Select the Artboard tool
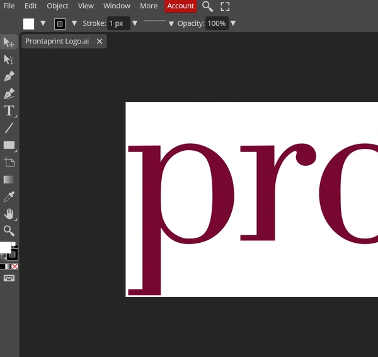 (9, 162)
